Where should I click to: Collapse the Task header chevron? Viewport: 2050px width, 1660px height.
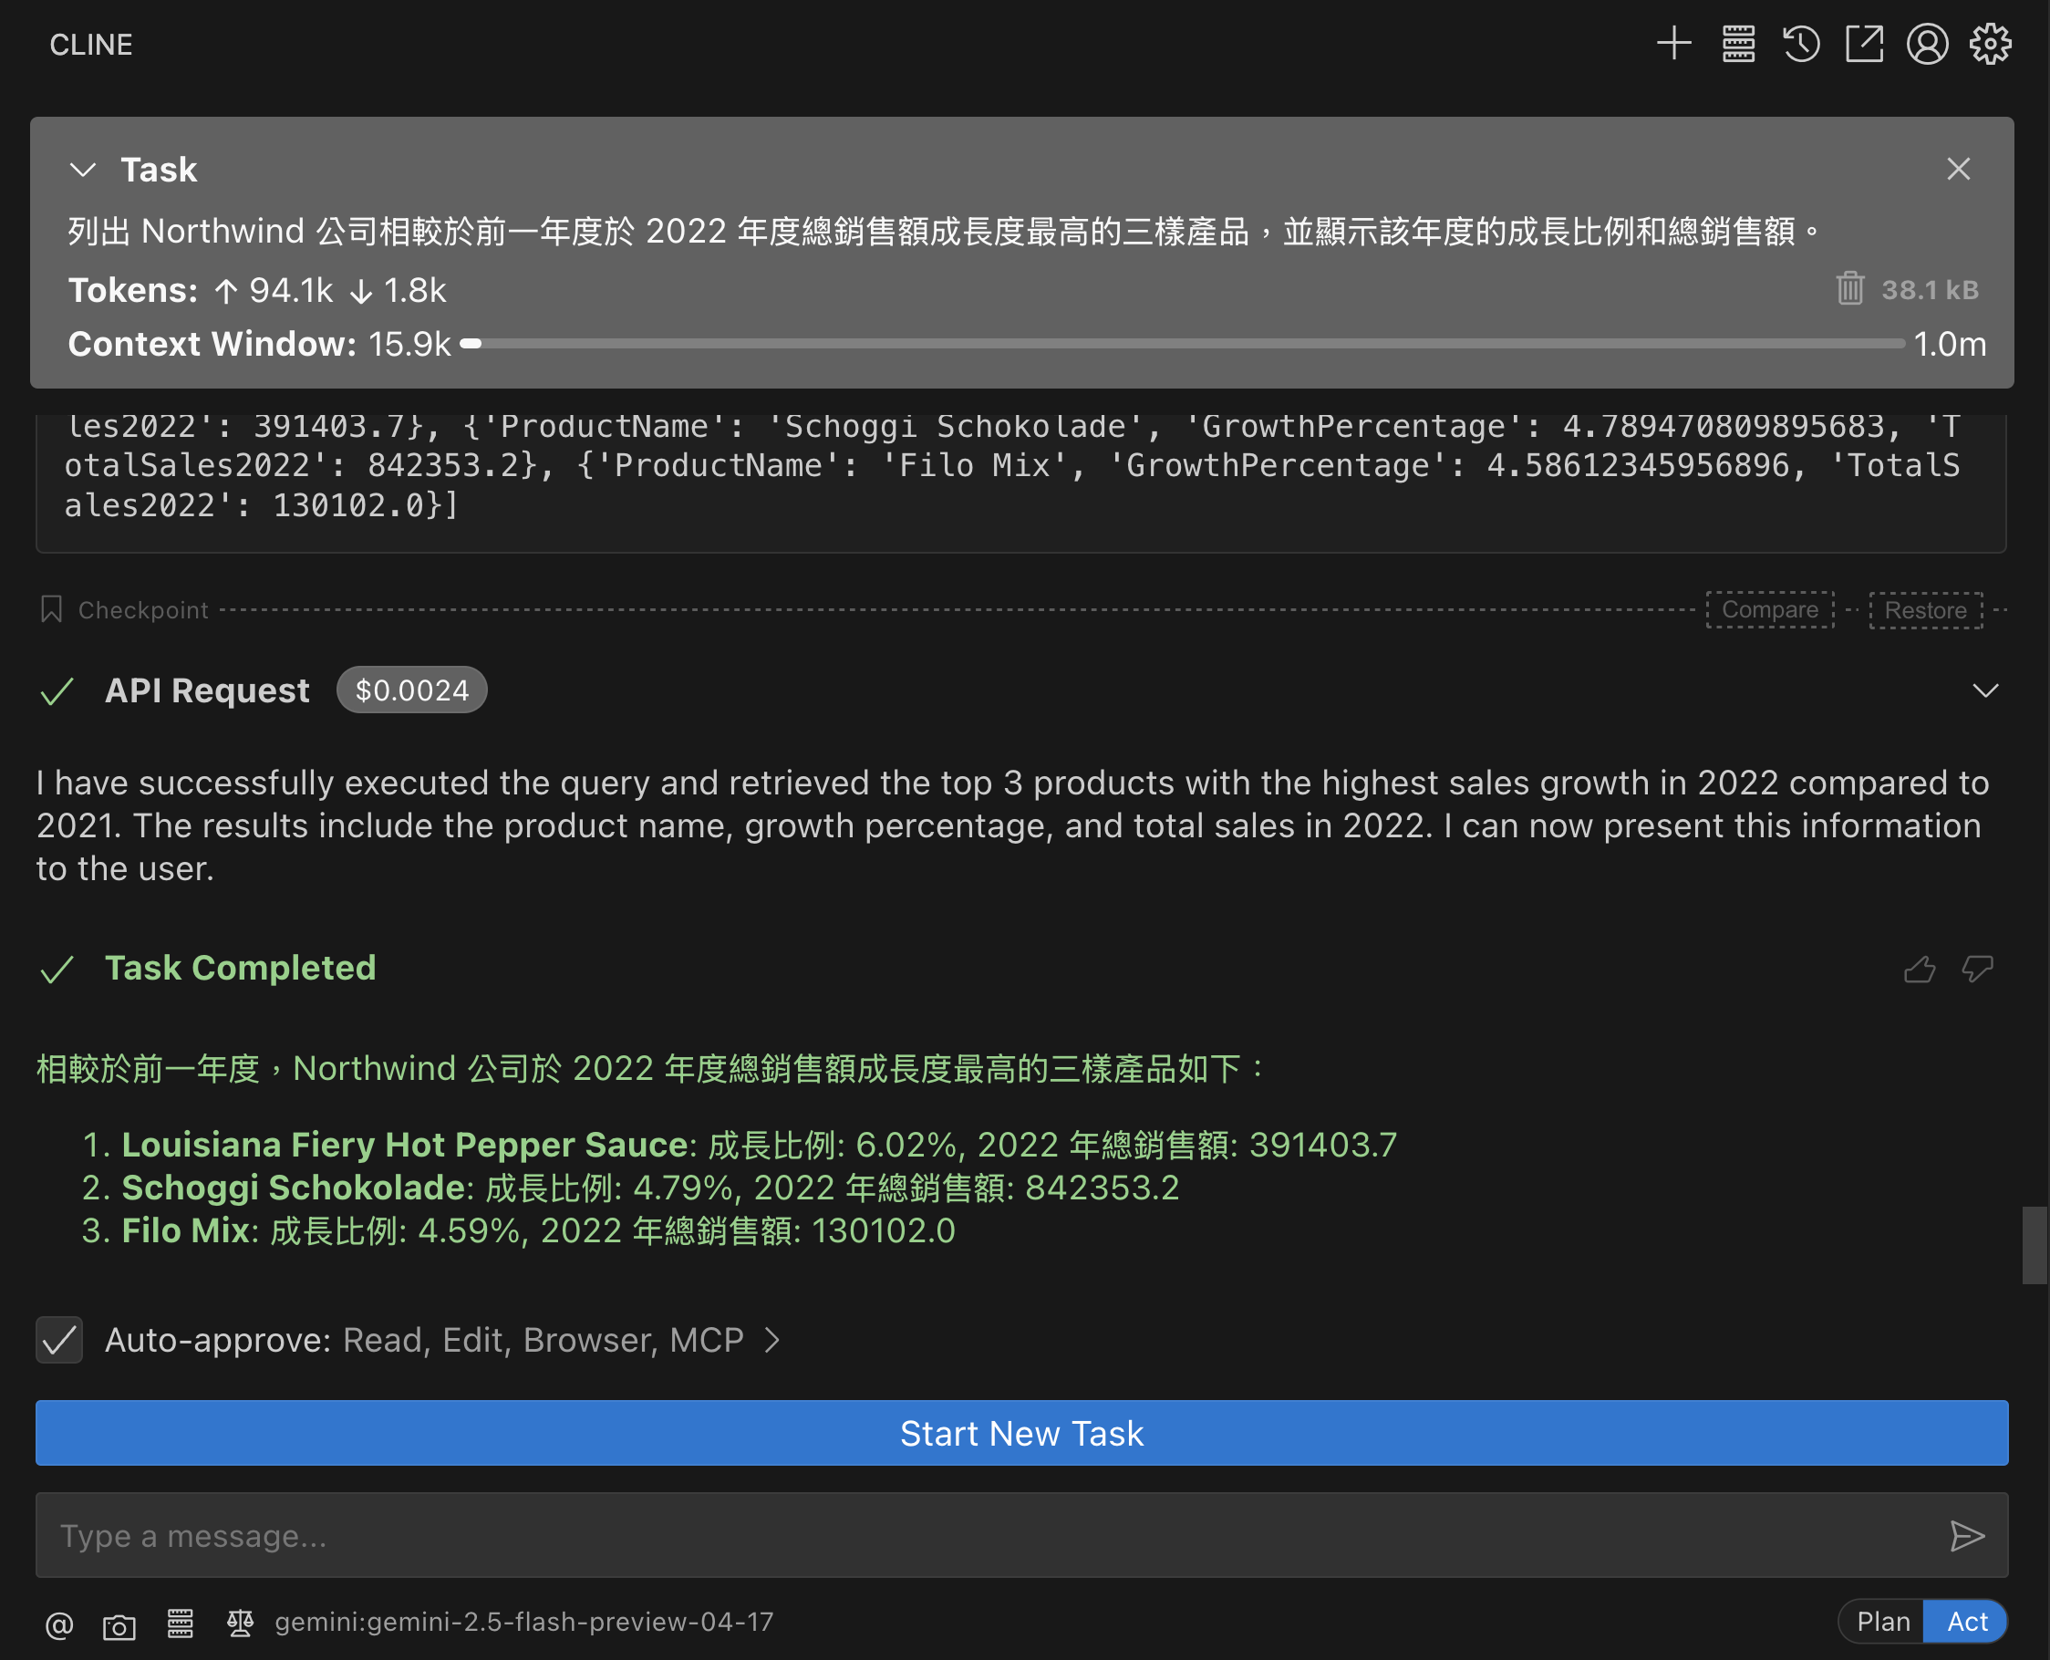pos(83,171)
